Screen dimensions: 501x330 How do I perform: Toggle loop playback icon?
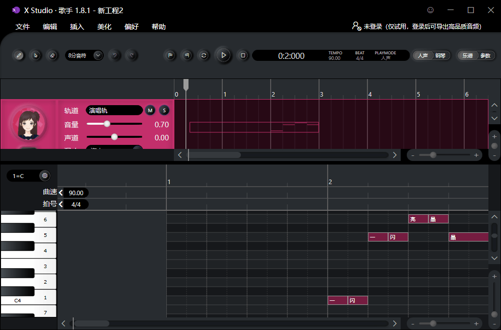pos(204,55)
